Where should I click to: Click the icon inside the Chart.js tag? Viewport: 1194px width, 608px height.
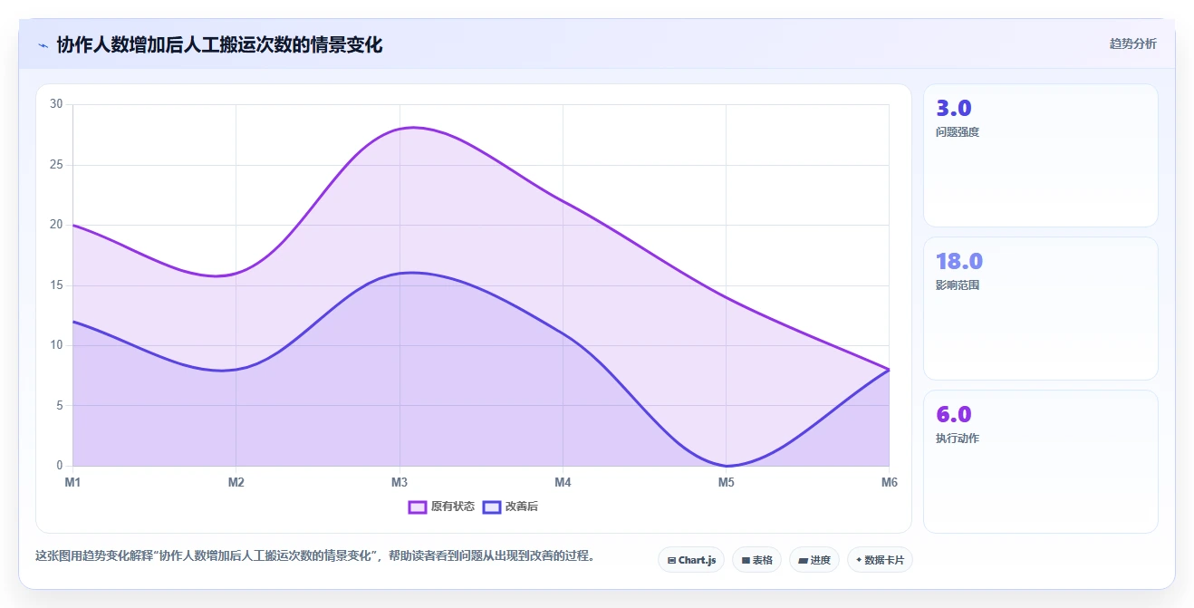(x=671, y=560)
